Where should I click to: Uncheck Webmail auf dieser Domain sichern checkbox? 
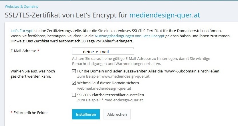[x=74, y=83]
